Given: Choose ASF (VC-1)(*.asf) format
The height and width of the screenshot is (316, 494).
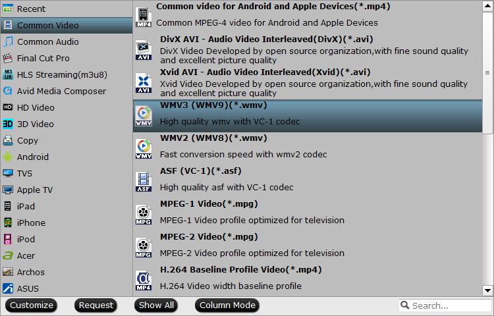Looking at the screenshot, I should click(308, 182).
